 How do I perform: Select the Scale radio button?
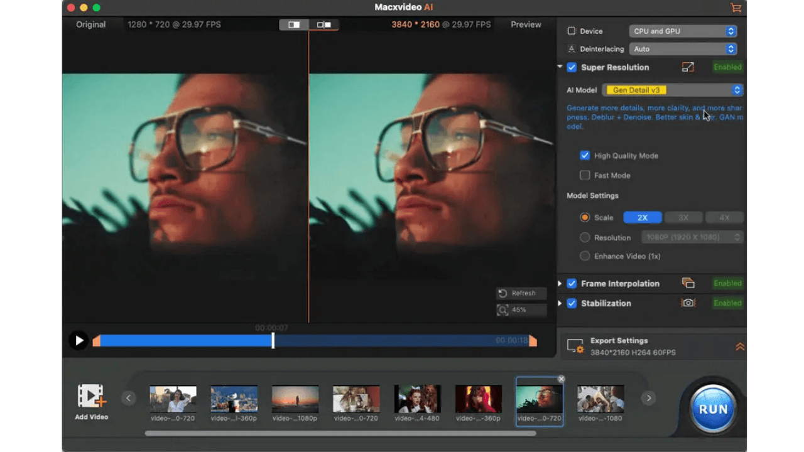coord(585,217)
